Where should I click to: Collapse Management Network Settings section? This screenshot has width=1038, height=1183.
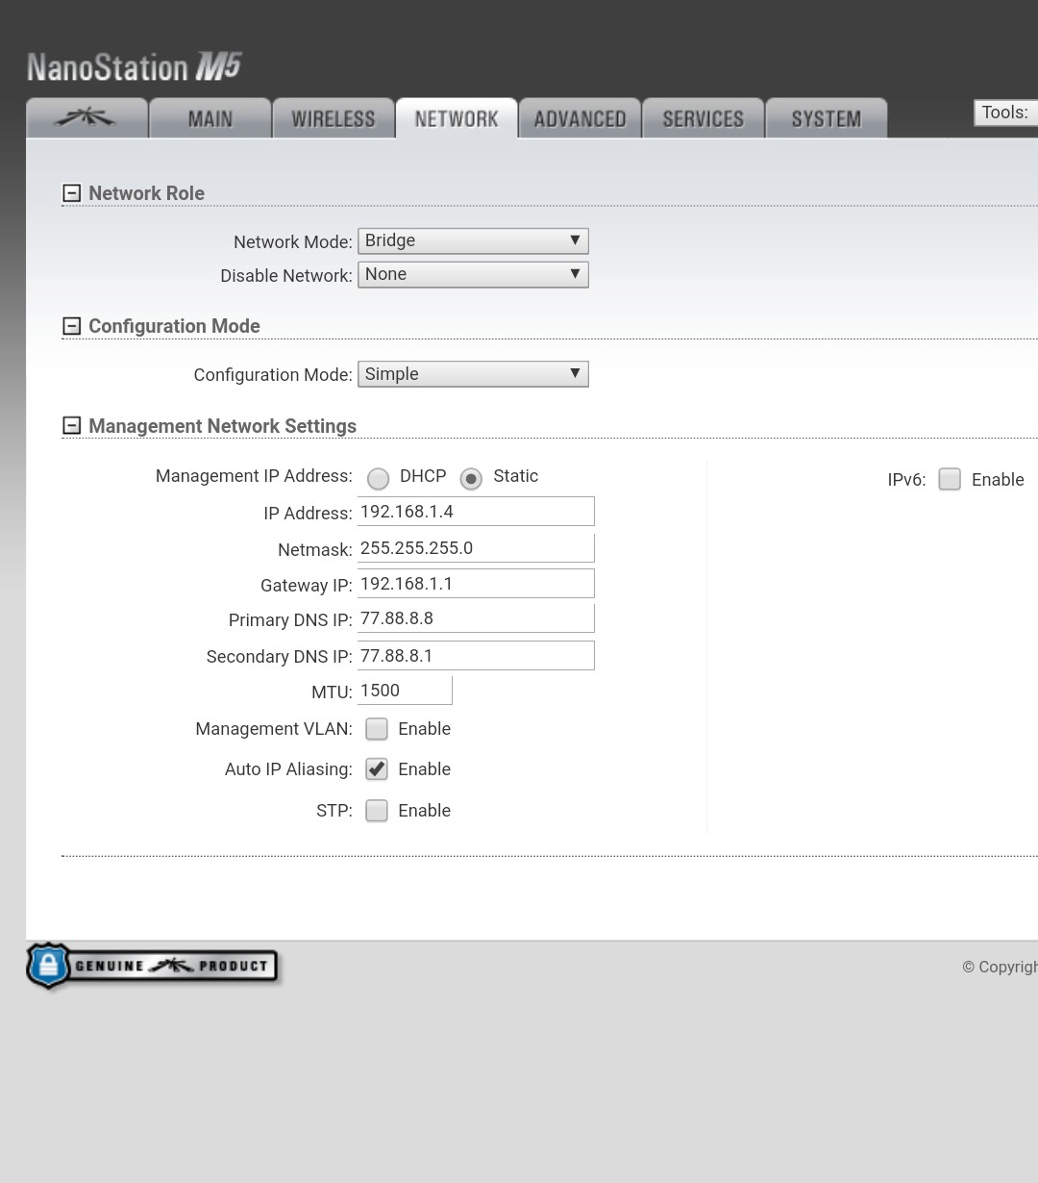pyautogui.click(x=71, y=425)
